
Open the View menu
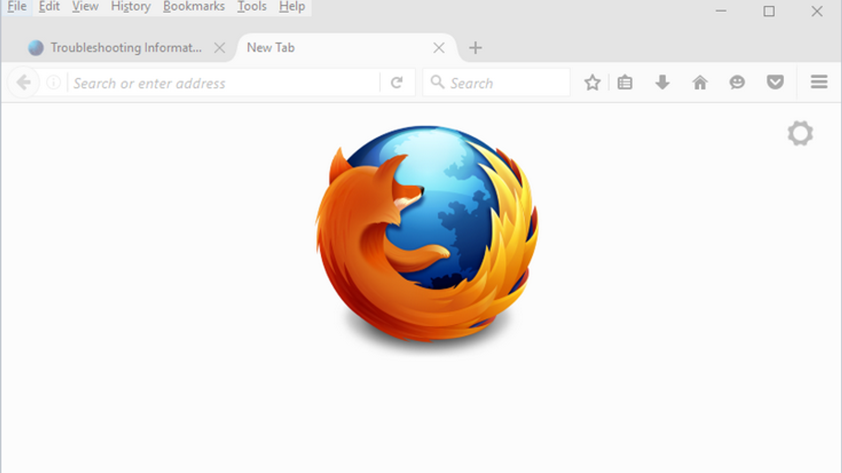(85, 7)
